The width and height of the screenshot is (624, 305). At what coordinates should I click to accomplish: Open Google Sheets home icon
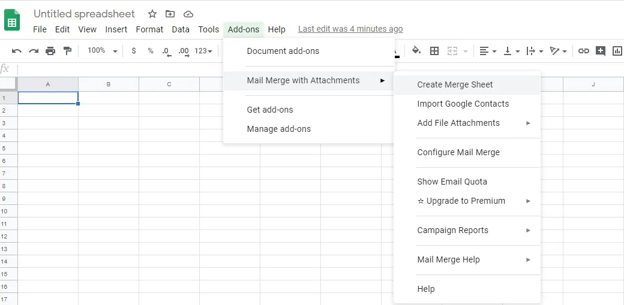[12, 20]
